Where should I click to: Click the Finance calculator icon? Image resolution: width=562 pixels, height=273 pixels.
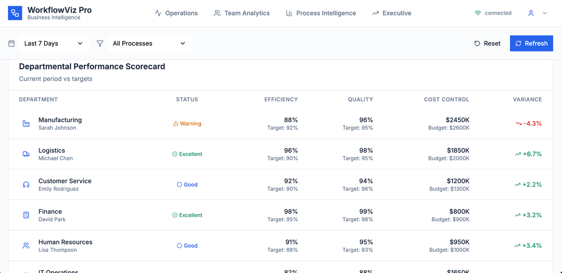coord(26,215)
